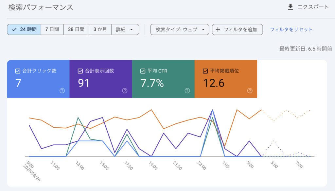Select the 28 日間 date range tab

coord(76,29)
